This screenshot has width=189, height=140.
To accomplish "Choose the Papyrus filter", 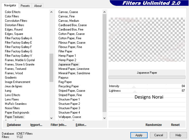I will (63, 78).
